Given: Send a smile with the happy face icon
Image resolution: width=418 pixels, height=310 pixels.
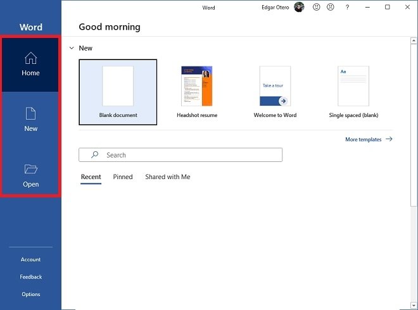Looking at the screenshot, I should [316, 7].
